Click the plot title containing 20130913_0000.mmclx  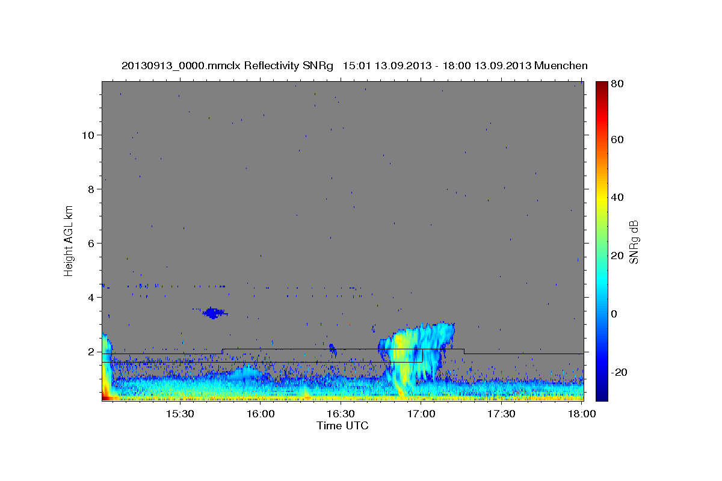tap(354, 66)
